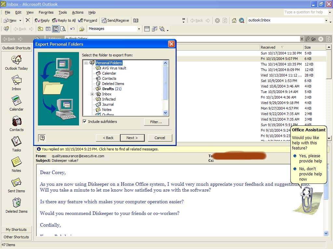Click the New mail message button

tap(10, 20)
